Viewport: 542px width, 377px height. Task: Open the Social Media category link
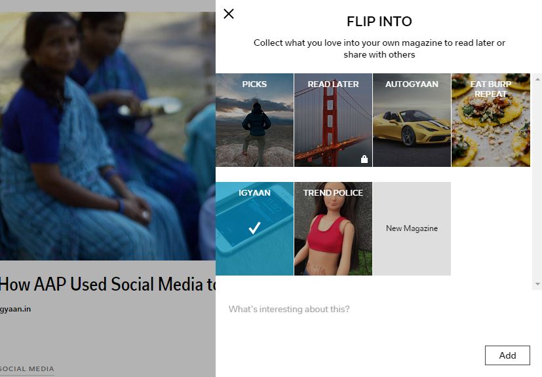(27, 368)
